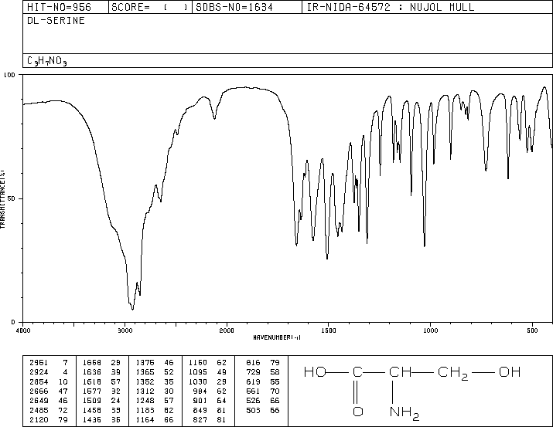The height and width of the screenshot is (427, 553).
Task: Click the 50 transmittance axis label
Action: point(11,198)
